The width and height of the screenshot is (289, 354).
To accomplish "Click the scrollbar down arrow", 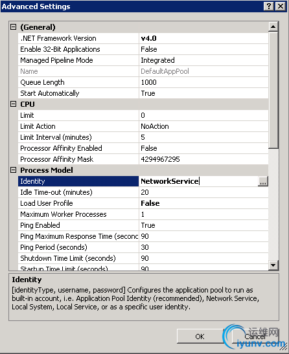I will pos(273,265).
